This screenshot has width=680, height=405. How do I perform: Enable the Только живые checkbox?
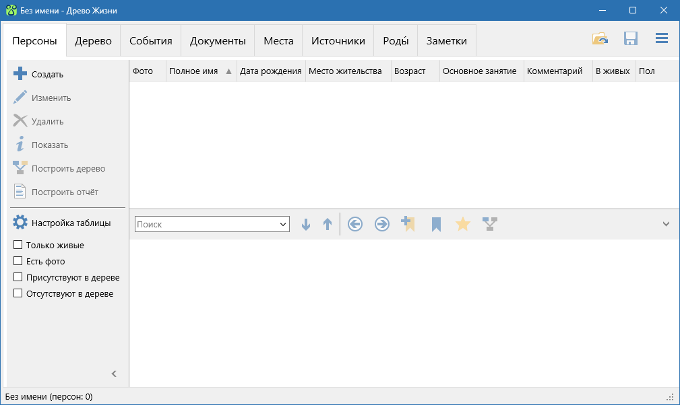18,245
